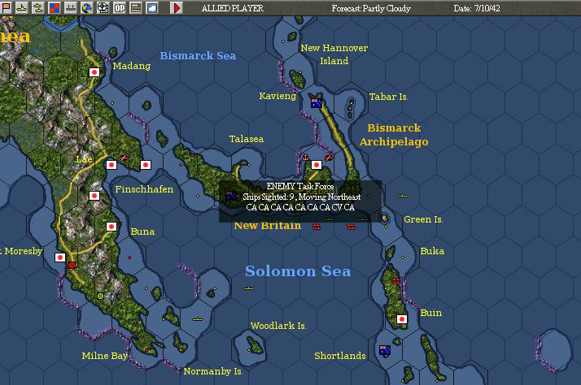The image size is (581, 385).
Task: Click the Buin map label
Action: point(431,313)
